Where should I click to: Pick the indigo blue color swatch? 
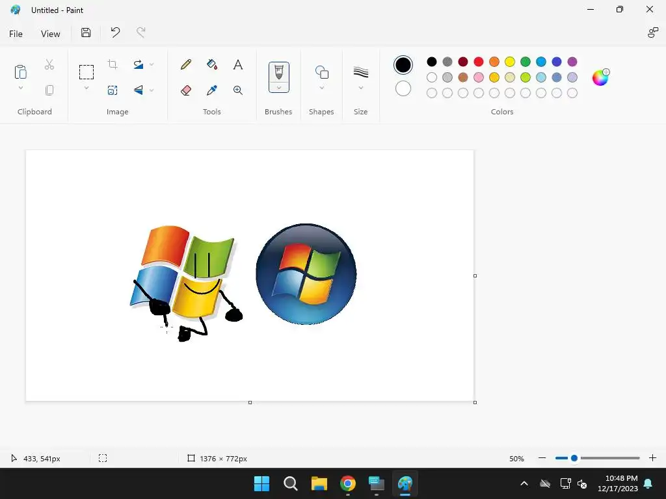tap(557, 62)
